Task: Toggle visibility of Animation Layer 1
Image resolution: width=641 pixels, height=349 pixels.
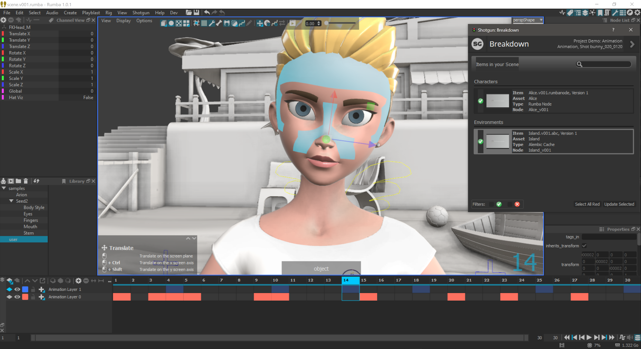Action: pos(17,289)
